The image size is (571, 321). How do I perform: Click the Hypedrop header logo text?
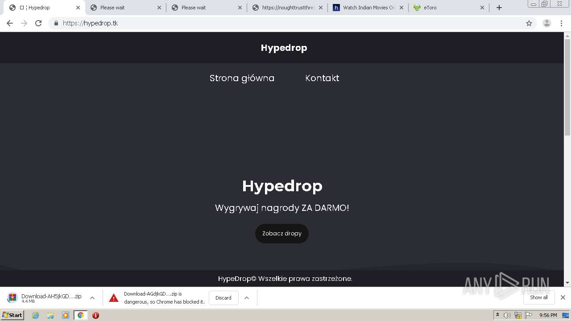[284, 48]
